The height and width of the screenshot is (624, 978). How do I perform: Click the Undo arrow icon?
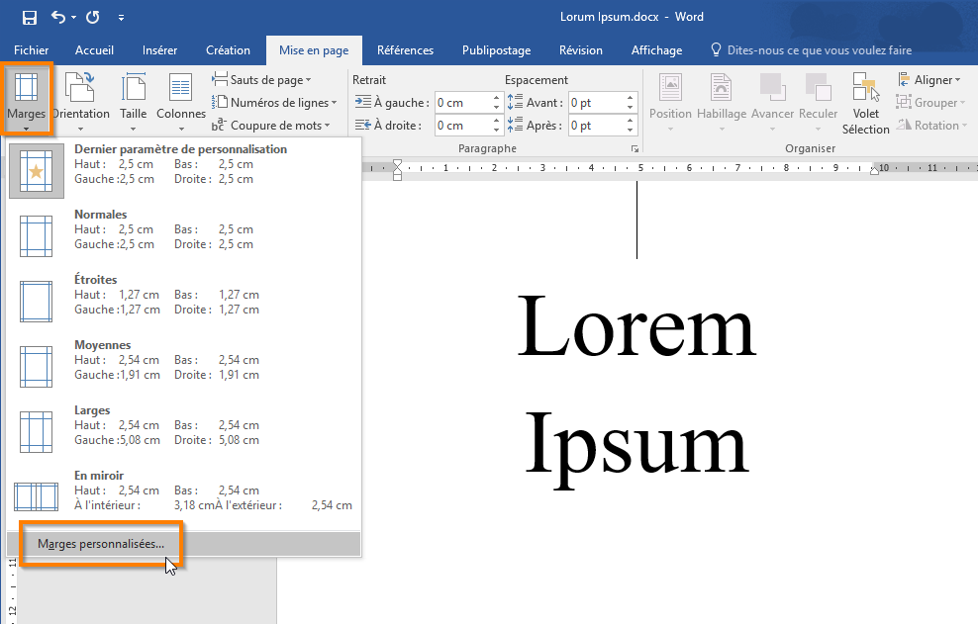pos(58,17)
